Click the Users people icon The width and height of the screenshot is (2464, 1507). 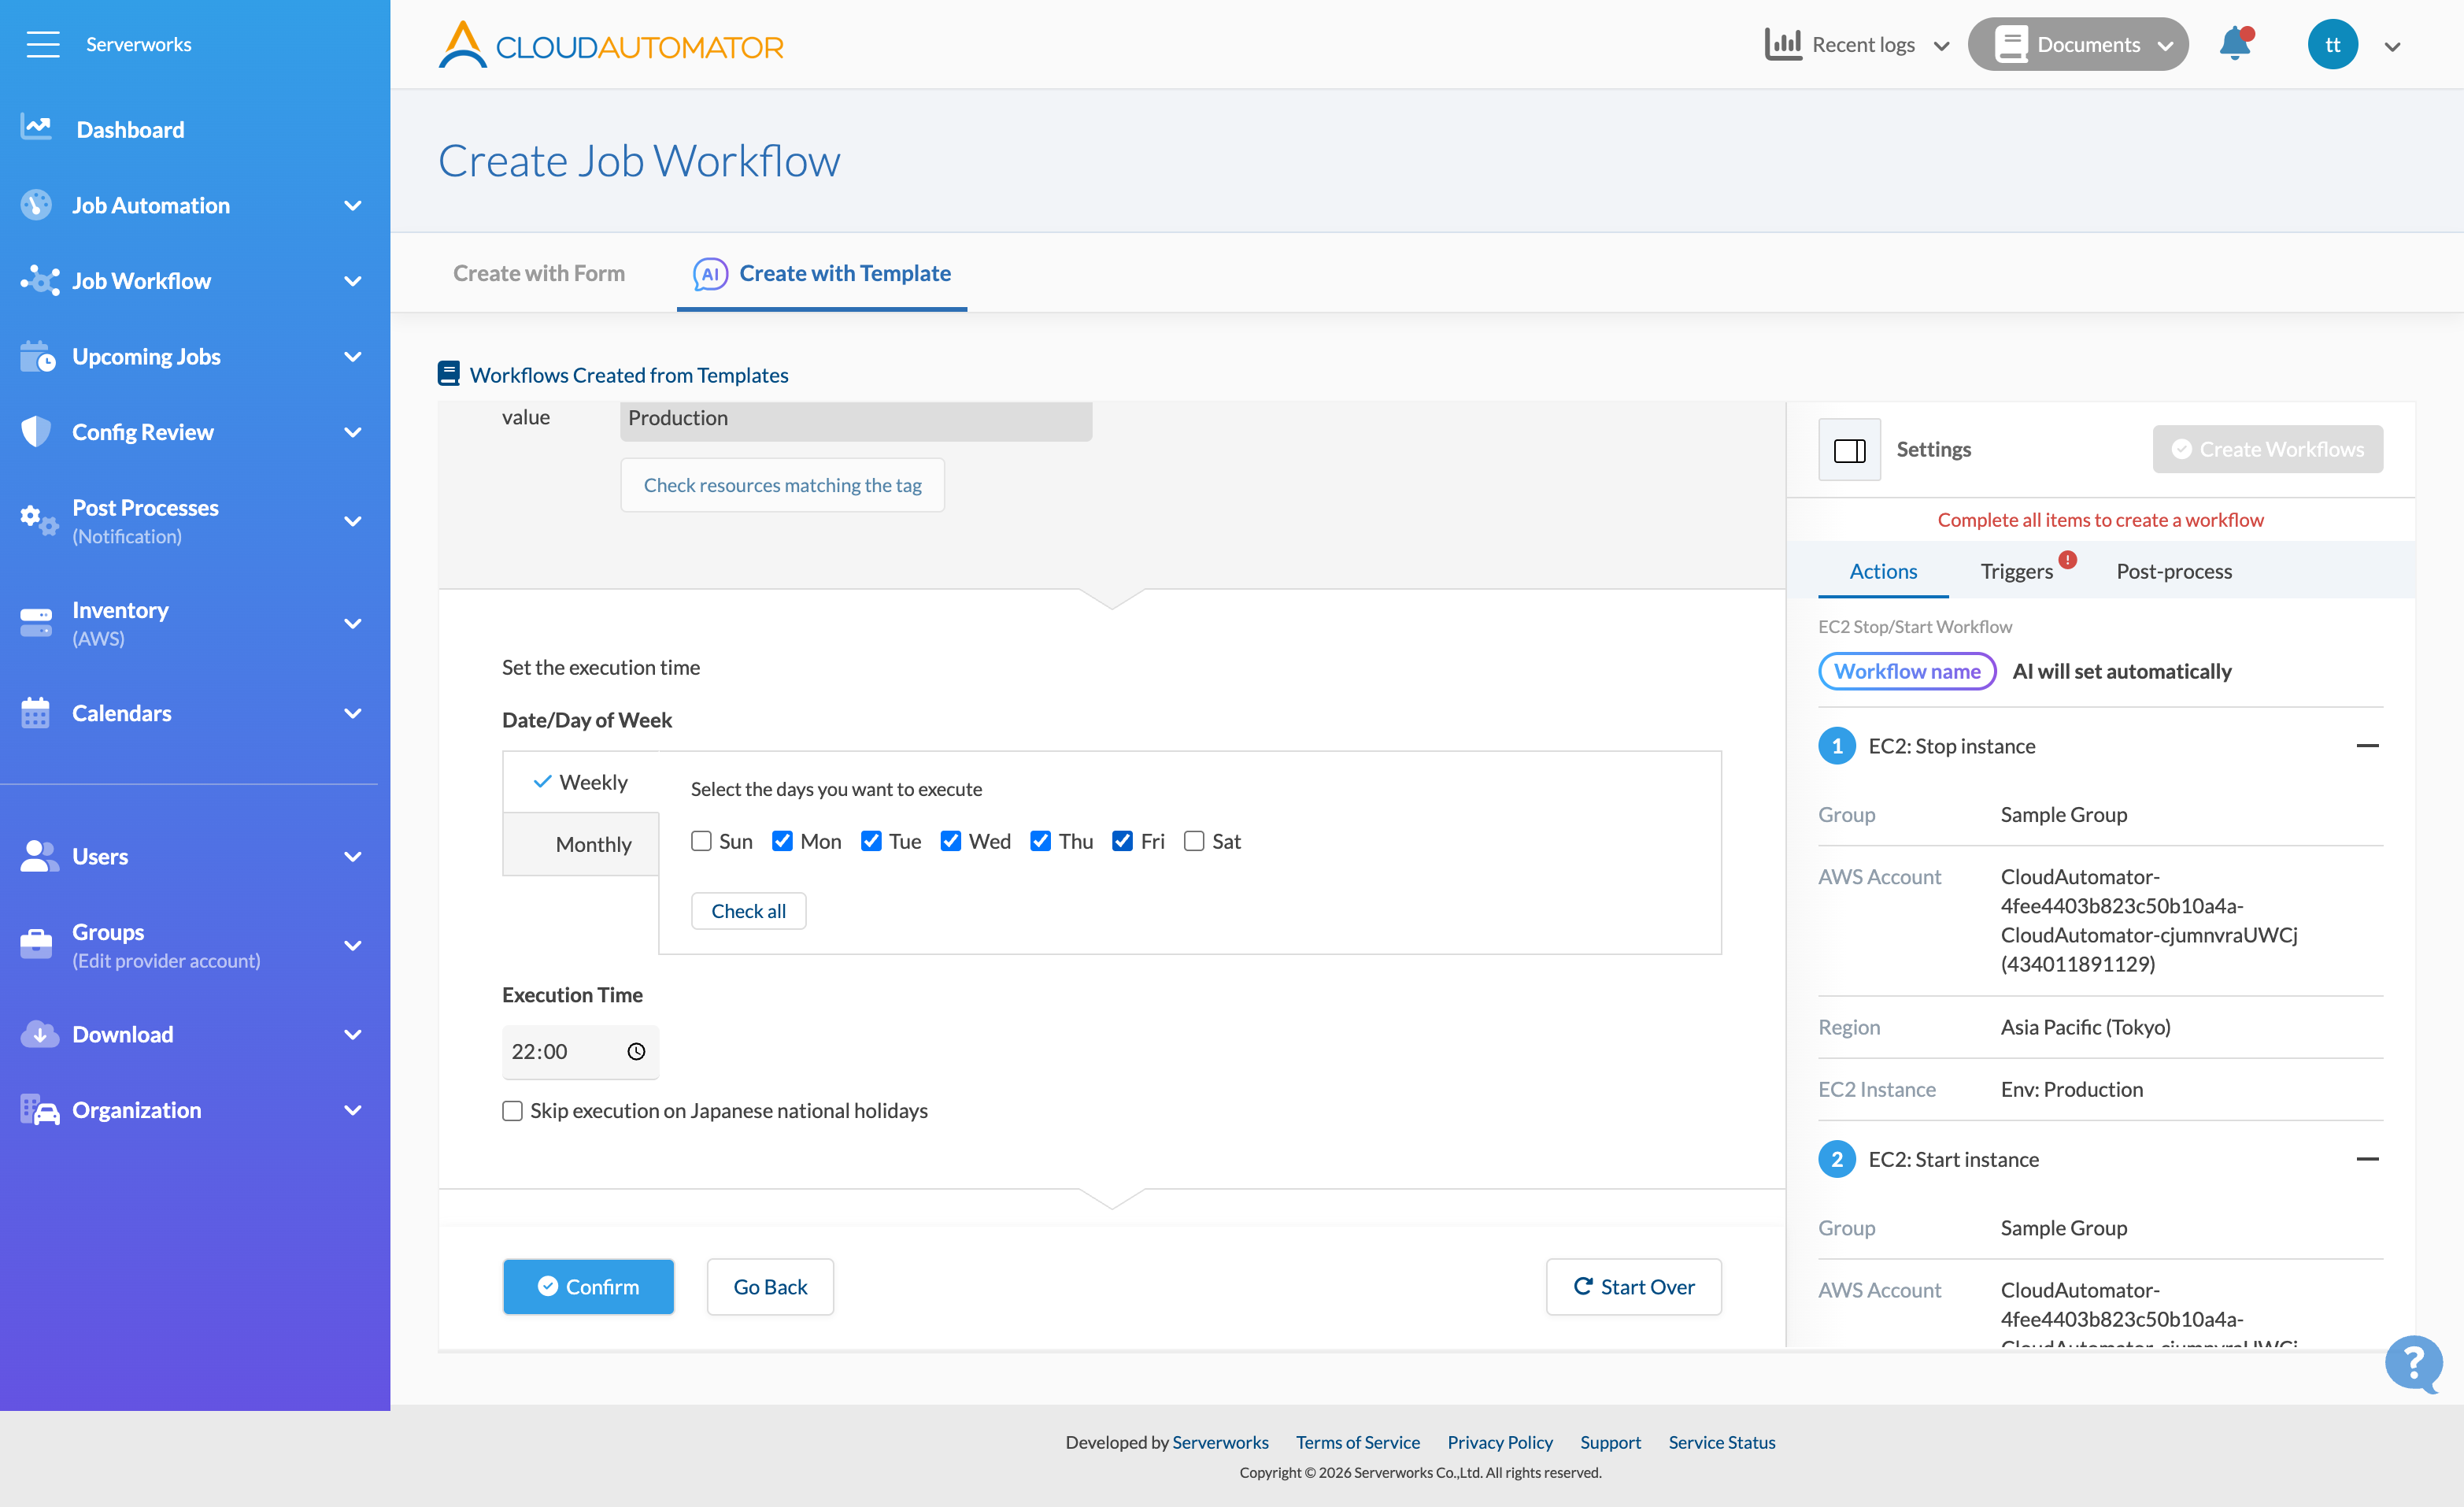pos(40,856)
